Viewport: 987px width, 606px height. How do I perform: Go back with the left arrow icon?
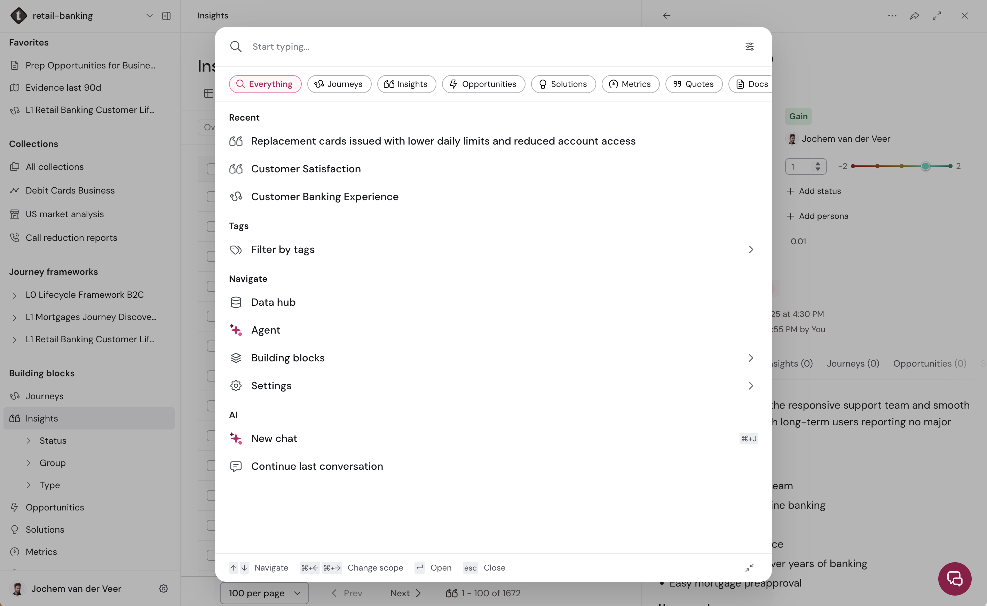(666, 16)
